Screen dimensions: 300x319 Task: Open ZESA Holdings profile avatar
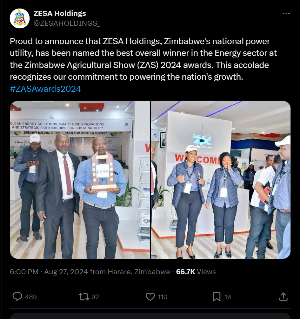(20, 18)
